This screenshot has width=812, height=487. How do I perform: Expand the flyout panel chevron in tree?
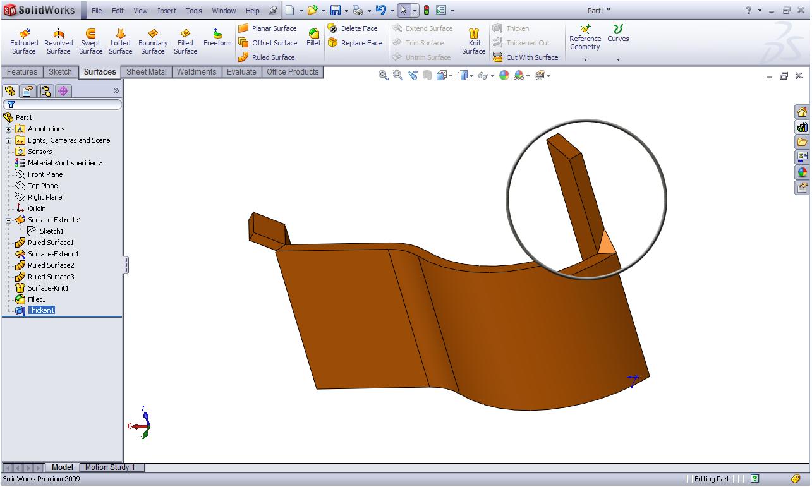[x=116, y=91]
